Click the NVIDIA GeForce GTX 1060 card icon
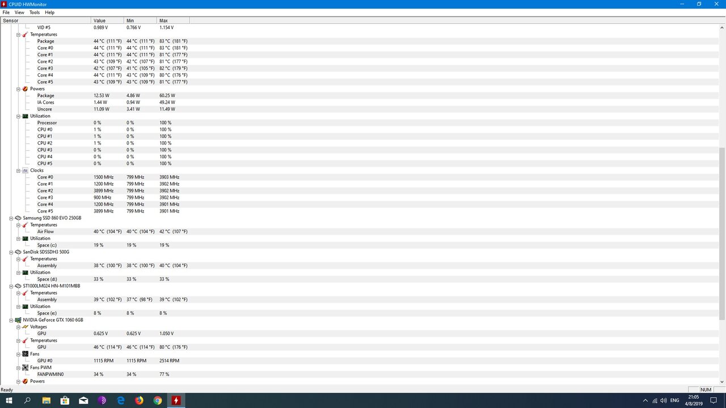Screen dimensions: 726x408 point(18,320)
